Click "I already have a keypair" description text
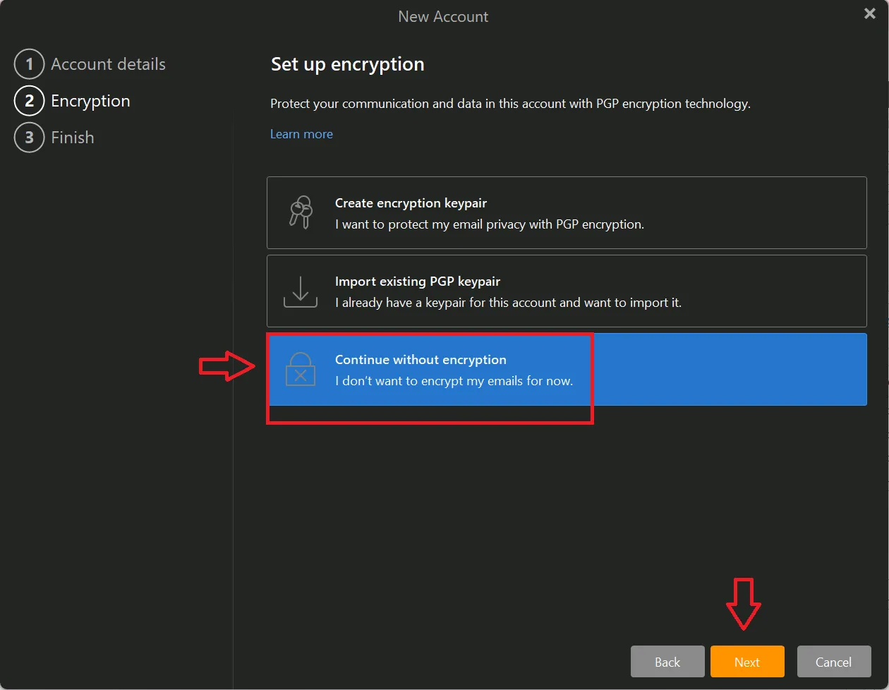Viewport: 889px width, 690px height. [x=508, y=303]
